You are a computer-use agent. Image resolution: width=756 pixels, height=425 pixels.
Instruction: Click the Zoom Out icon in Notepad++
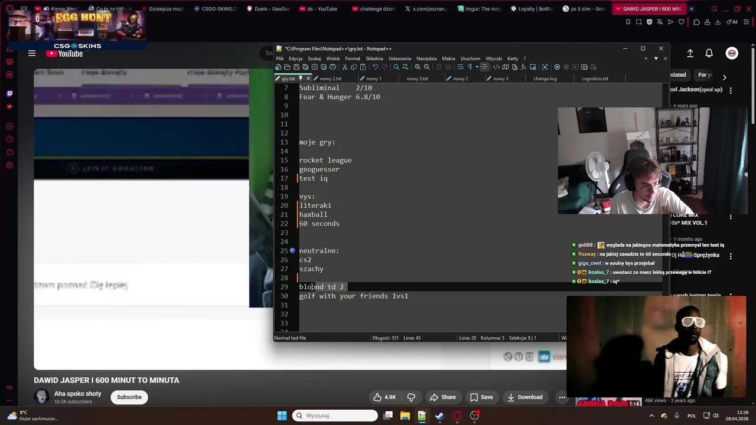[x=426, y=67]
